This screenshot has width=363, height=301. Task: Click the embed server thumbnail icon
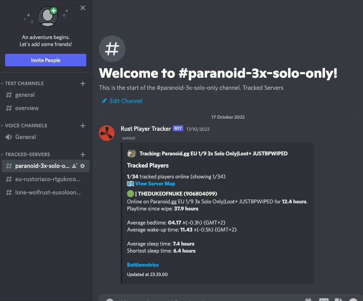[132, 153]
